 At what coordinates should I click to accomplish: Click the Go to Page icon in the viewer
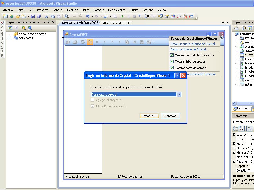pyautogui.click(x=127, y=42)
